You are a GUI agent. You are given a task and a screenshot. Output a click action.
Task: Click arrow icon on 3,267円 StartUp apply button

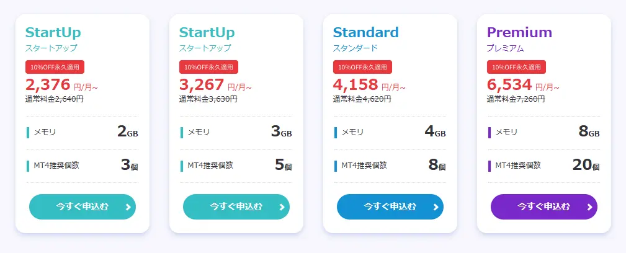point(281,207)
